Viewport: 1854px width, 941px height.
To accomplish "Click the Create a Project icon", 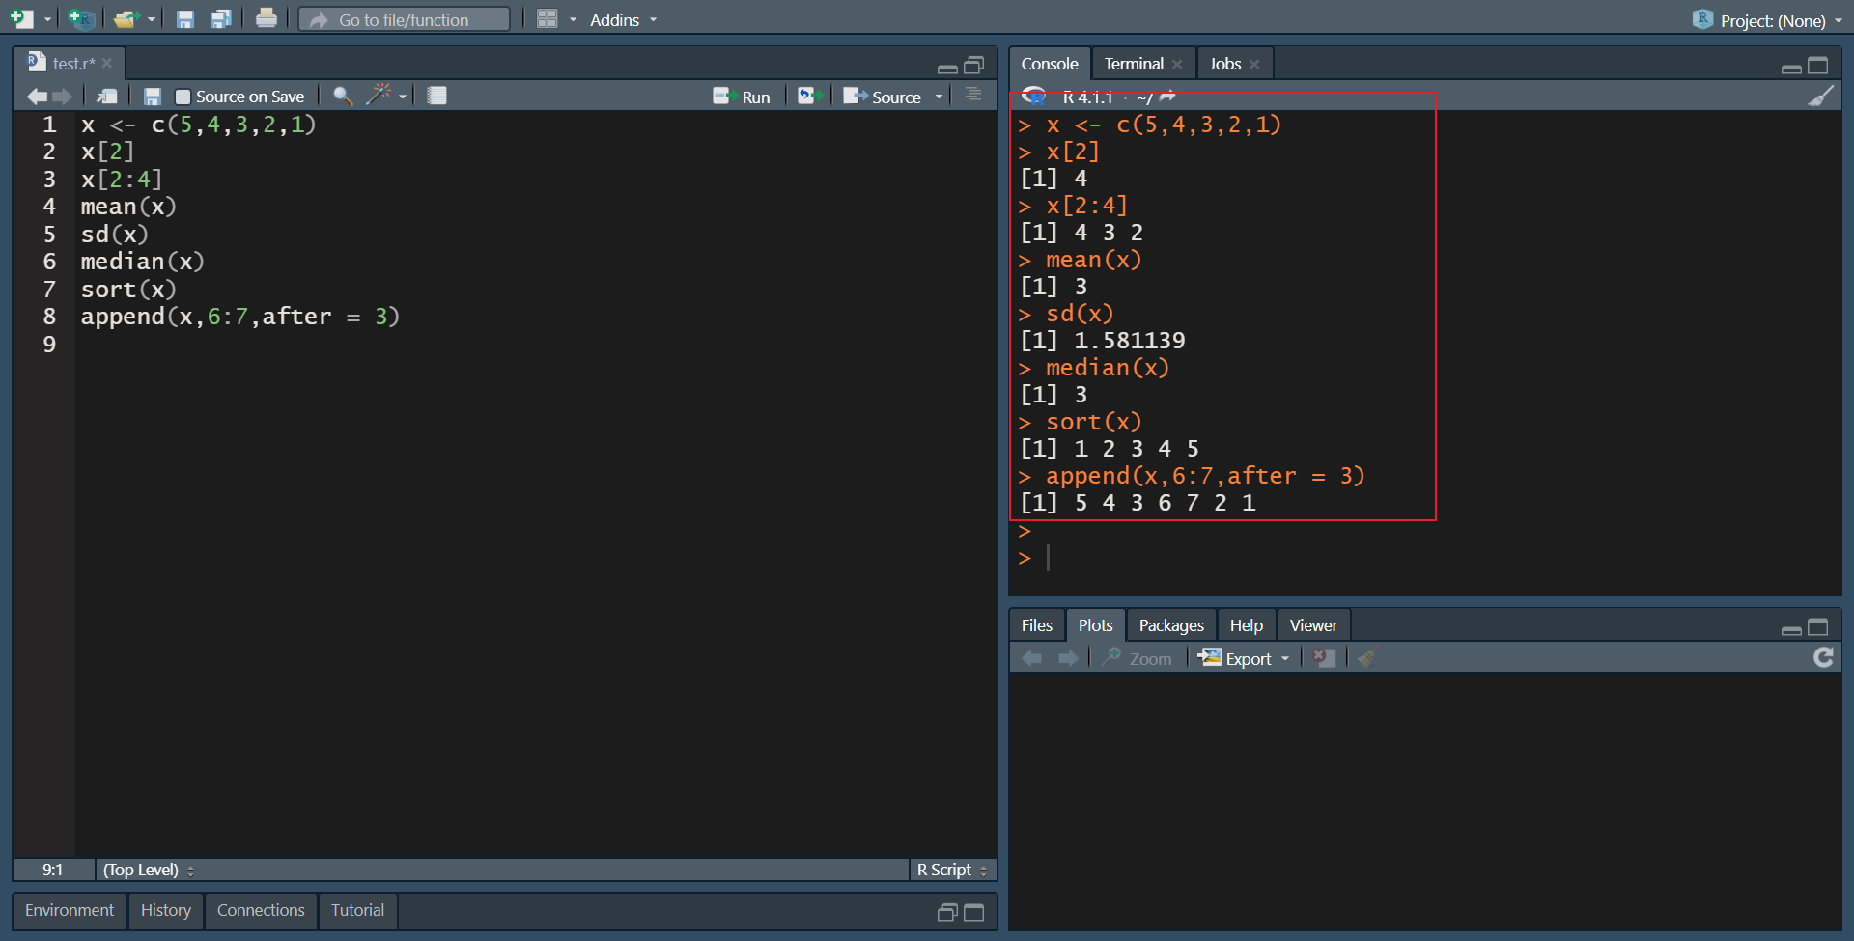I will pos(82,18).
